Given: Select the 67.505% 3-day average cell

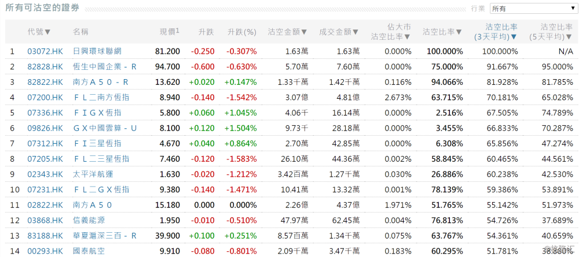Looking at the screenshot, I should [503, 113].
